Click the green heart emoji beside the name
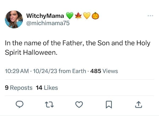Viewport: 159px width, 116px height. point(69,16)
